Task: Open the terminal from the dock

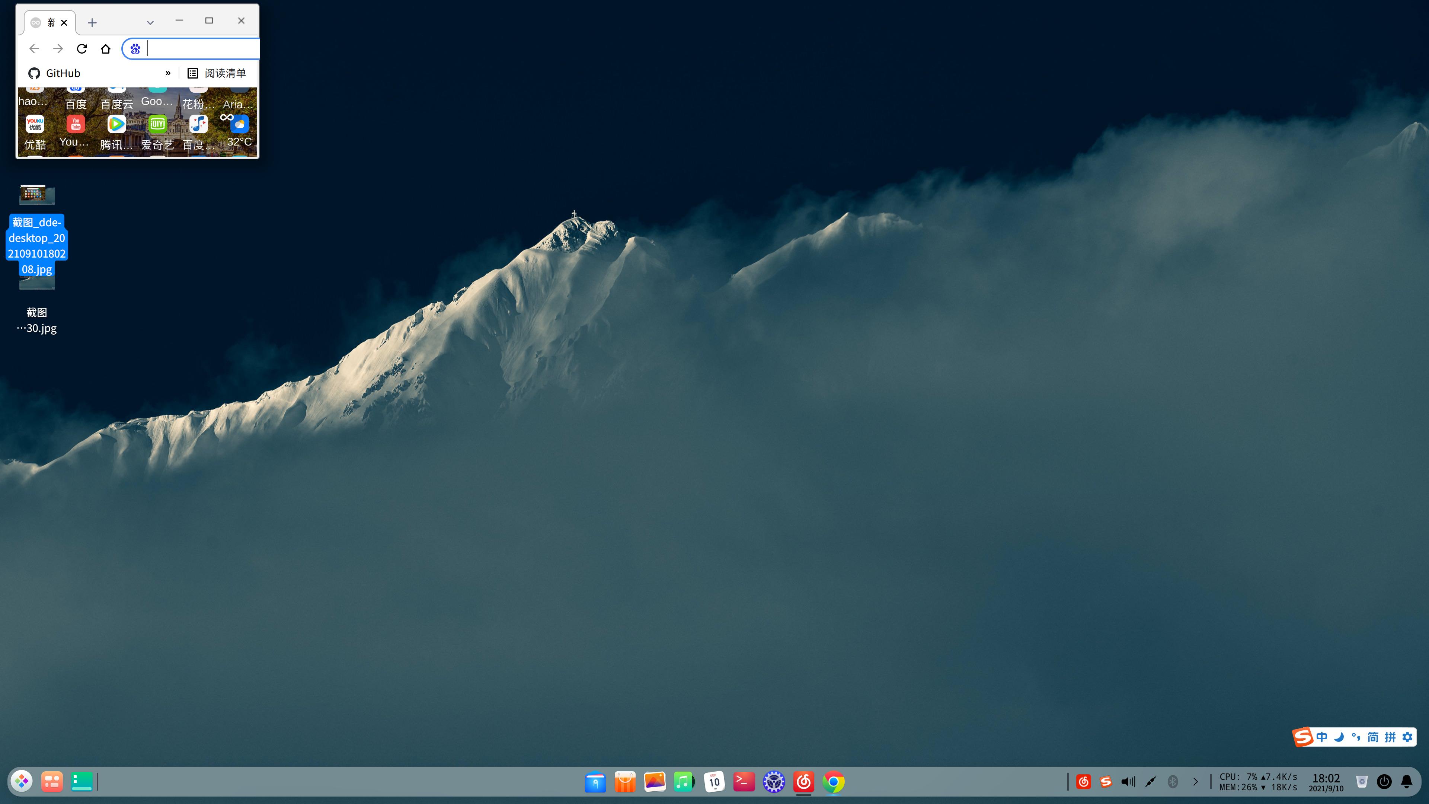Action: click(744, 782)
